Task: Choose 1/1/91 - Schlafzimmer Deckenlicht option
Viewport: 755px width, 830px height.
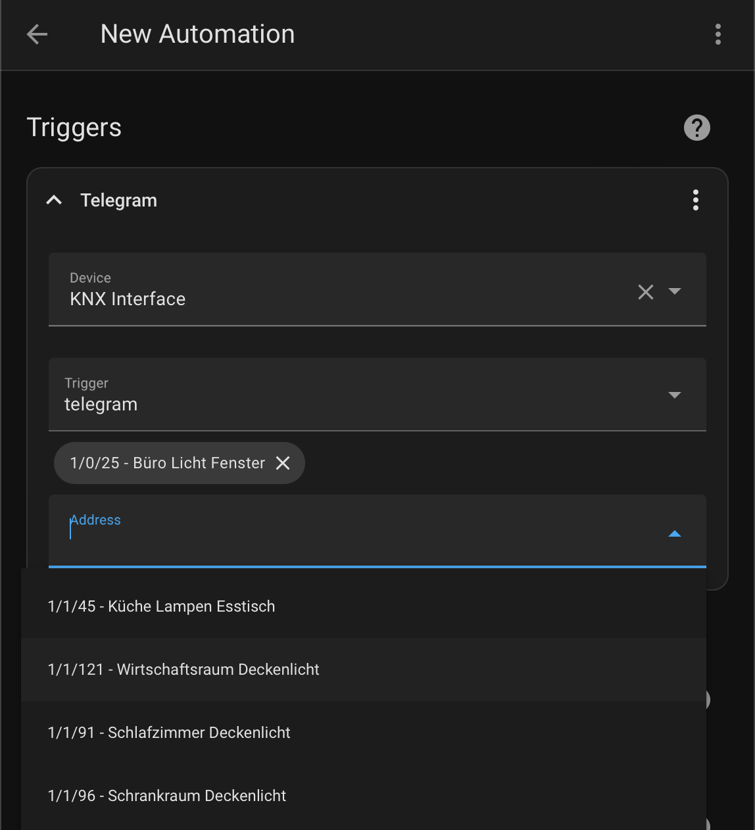Action: [x=364, y=733]
